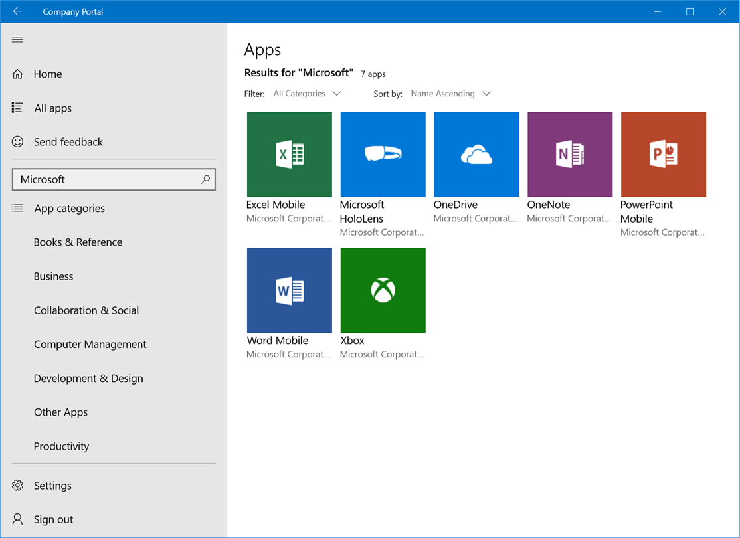The width and height of the screenshot is (740, 538).
Task: Open the OneNote app tile
Action: coord(570,154)
